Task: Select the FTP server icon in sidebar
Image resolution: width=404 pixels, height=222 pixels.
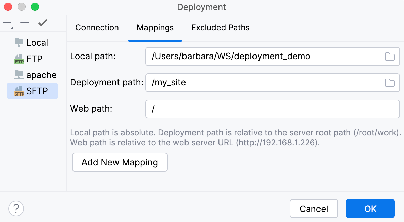Action: point(19,58)
